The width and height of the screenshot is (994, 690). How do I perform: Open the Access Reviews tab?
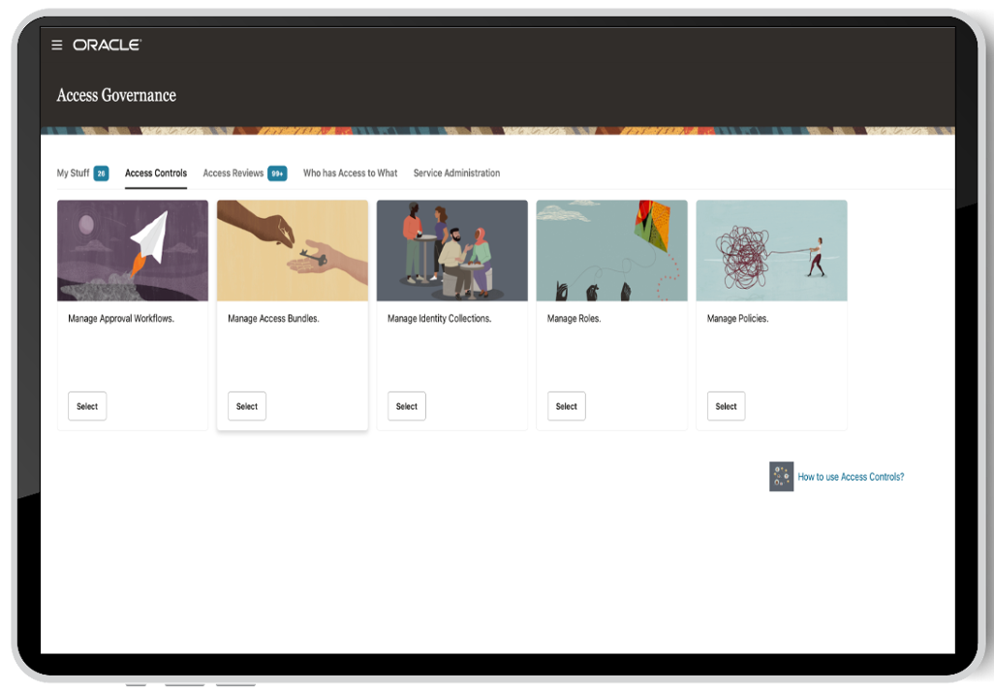pos(233,172)
